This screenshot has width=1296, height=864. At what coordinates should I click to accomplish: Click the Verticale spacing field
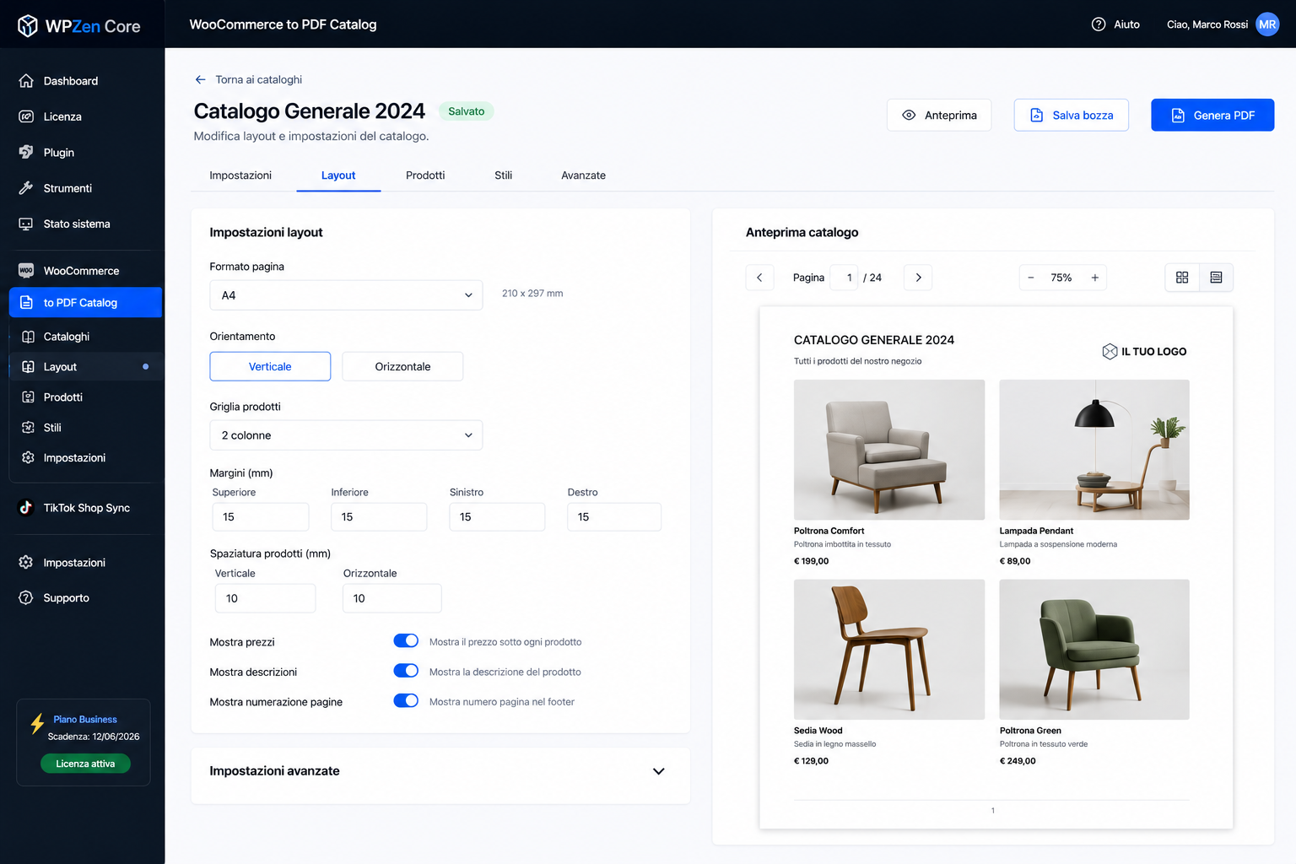point(266,598)
